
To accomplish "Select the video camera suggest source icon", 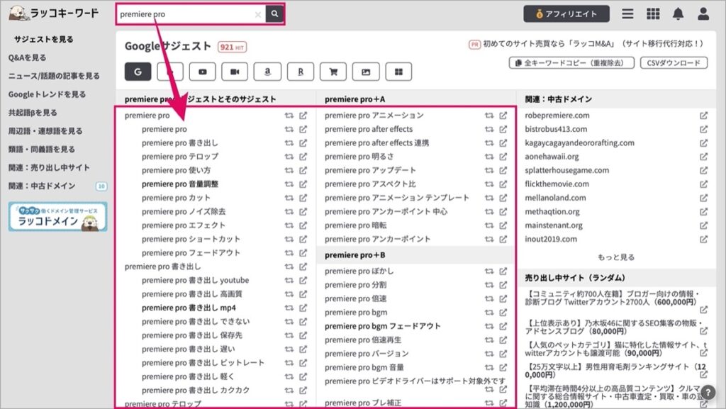I will [x=235, y=72].
